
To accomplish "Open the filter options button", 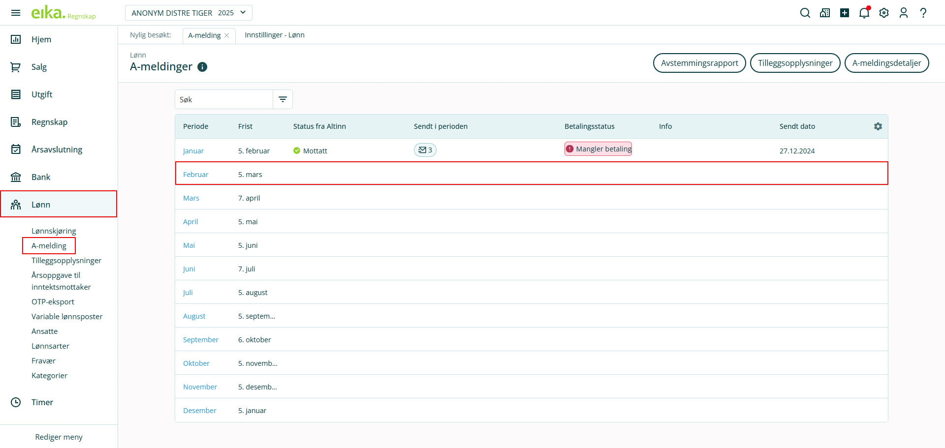I will [x=283, y=99].
